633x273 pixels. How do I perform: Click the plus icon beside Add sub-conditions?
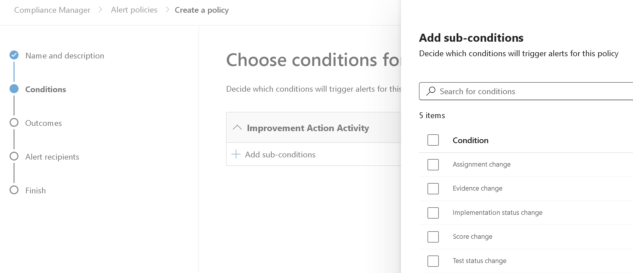click(x=236, y=154)
